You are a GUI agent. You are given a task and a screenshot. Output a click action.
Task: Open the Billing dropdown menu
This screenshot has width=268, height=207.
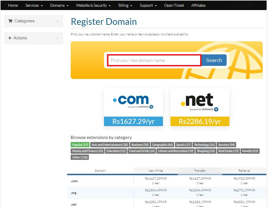(125, 5)
